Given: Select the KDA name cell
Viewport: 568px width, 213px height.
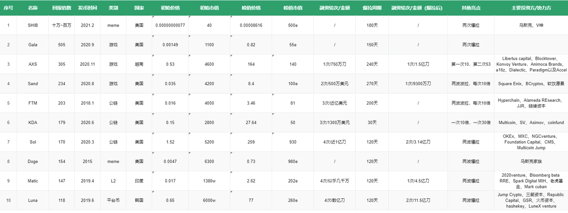Looking at the screenshot, I should click(x=32, y=122).
